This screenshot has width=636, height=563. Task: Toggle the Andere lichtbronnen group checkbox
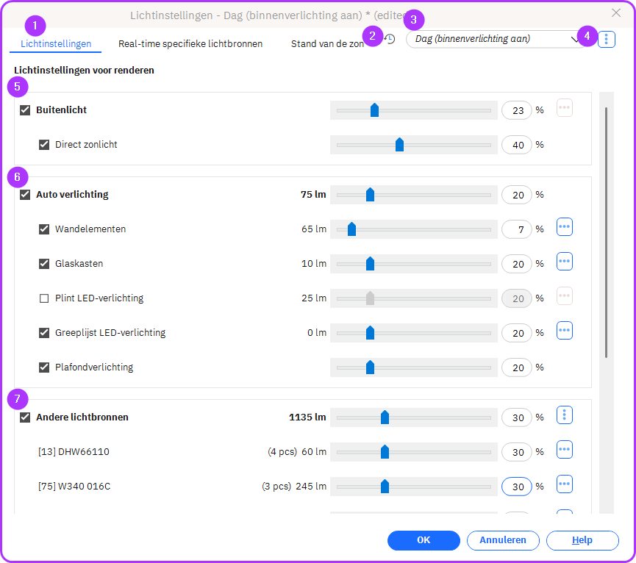25,417
